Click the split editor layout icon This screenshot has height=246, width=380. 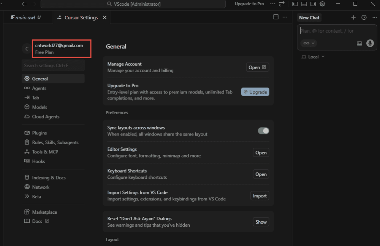276,17
